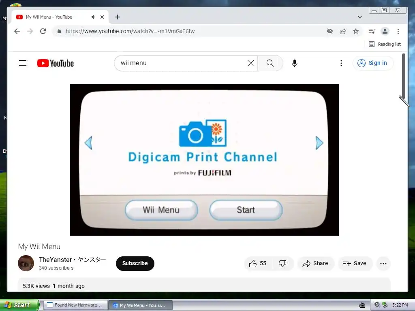Subscribe to TheYanster
Screen dimensions: 415x311
135,263
